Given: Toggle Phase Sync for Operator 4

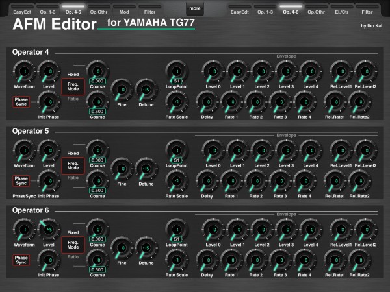Looking at the screenshot, I should (x=21, y=102).
